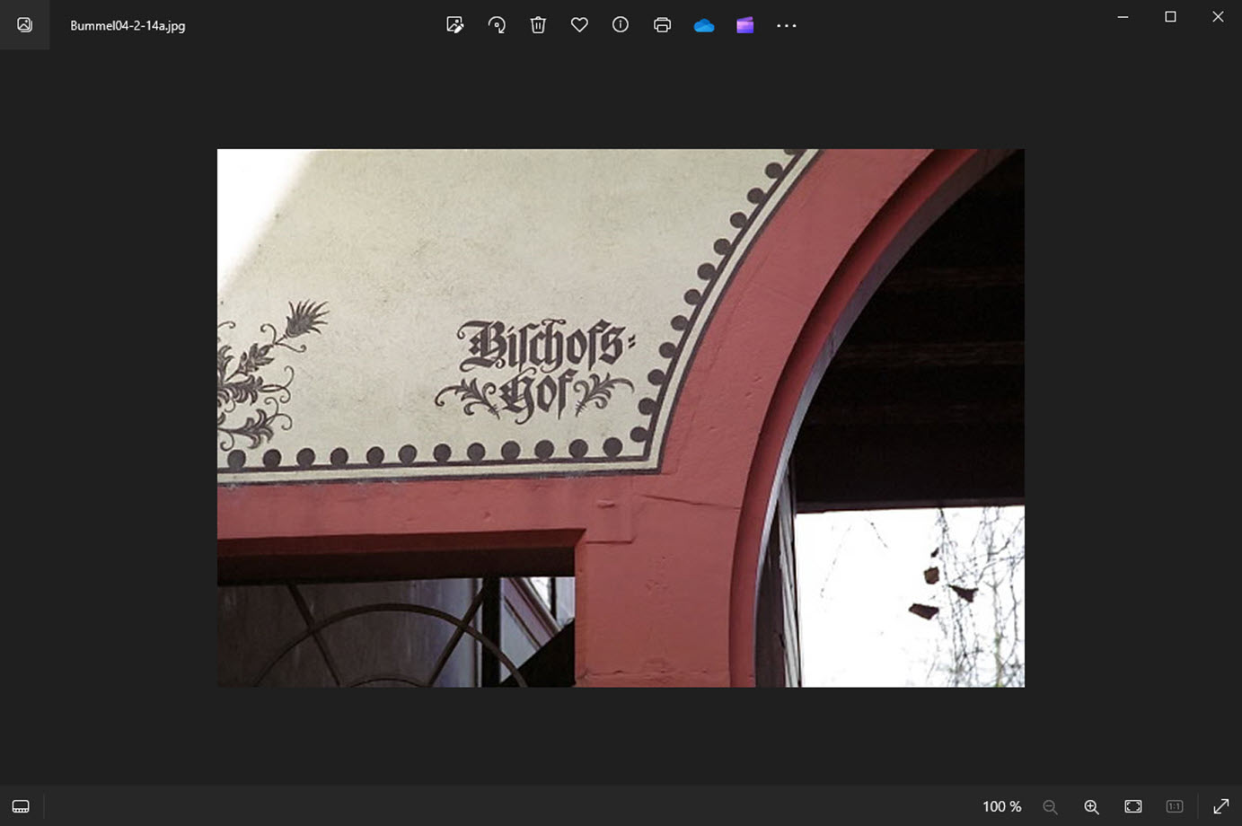Maximize the Photos window
The height and width of the screenshot is (826, 1242).
[1170, 16]
